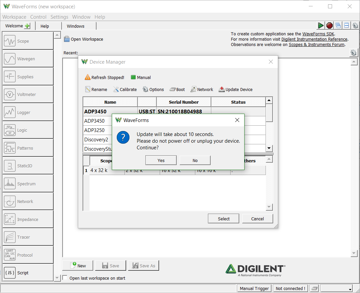Click the red Stop all button
The image size is (360, 293).
[x=329, y=26]
